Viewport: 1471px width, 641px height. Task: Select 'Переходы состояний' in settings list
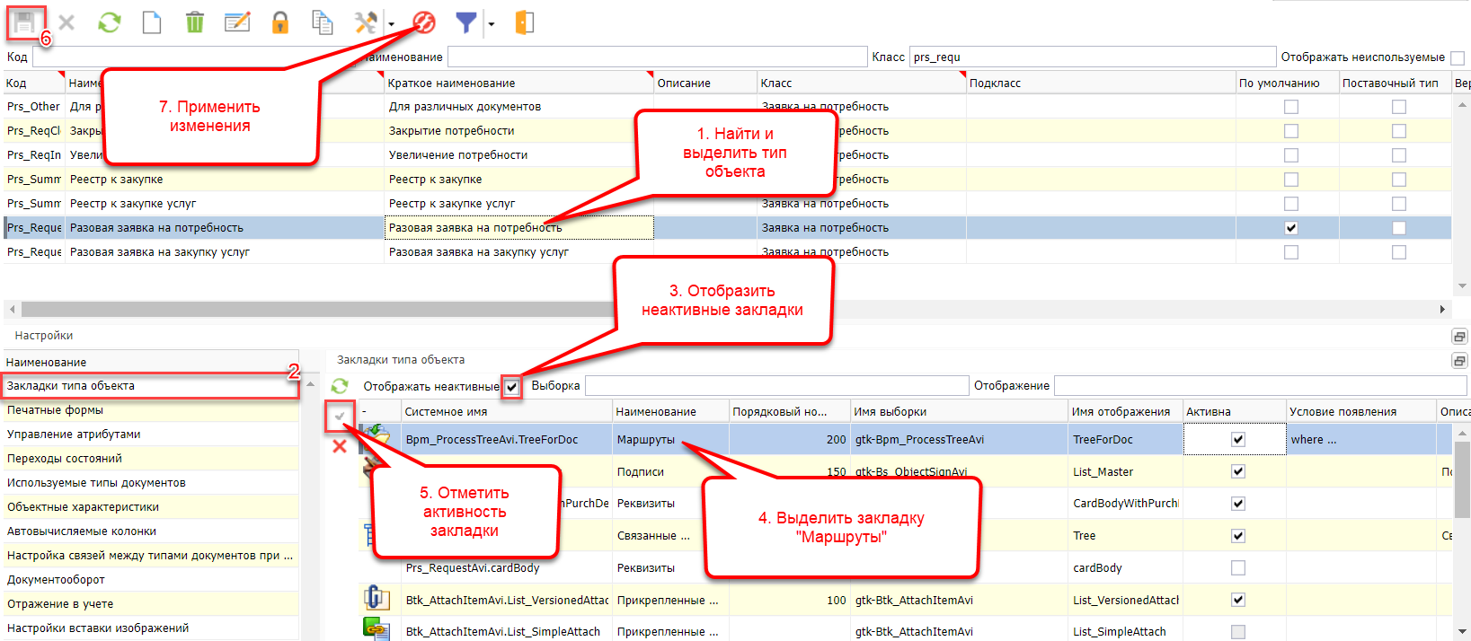(x=65, y=459)
